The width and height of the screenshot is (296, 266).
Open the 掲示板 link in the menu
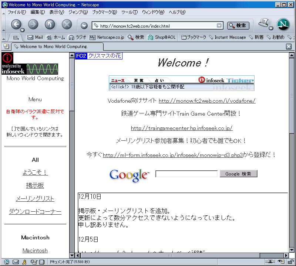35,185
